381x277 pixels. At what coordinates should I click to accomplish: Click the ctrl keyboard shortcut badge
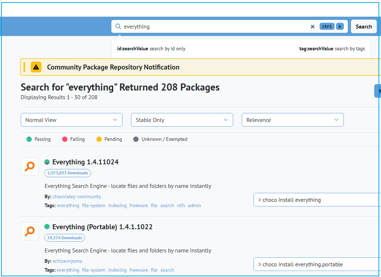click(x=327, y=26)
